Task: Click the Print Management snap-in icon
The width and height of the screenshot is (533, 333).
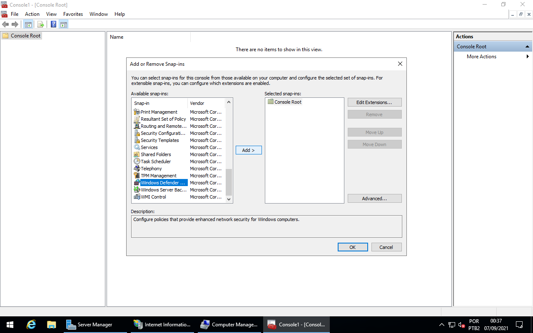Action: [137, 112]
